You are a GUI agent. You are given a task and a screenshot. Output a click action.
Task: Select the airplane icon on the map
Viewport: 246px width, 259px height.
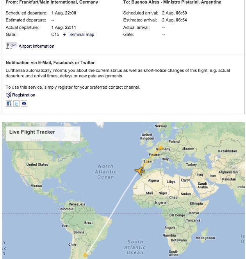point(139,171)
